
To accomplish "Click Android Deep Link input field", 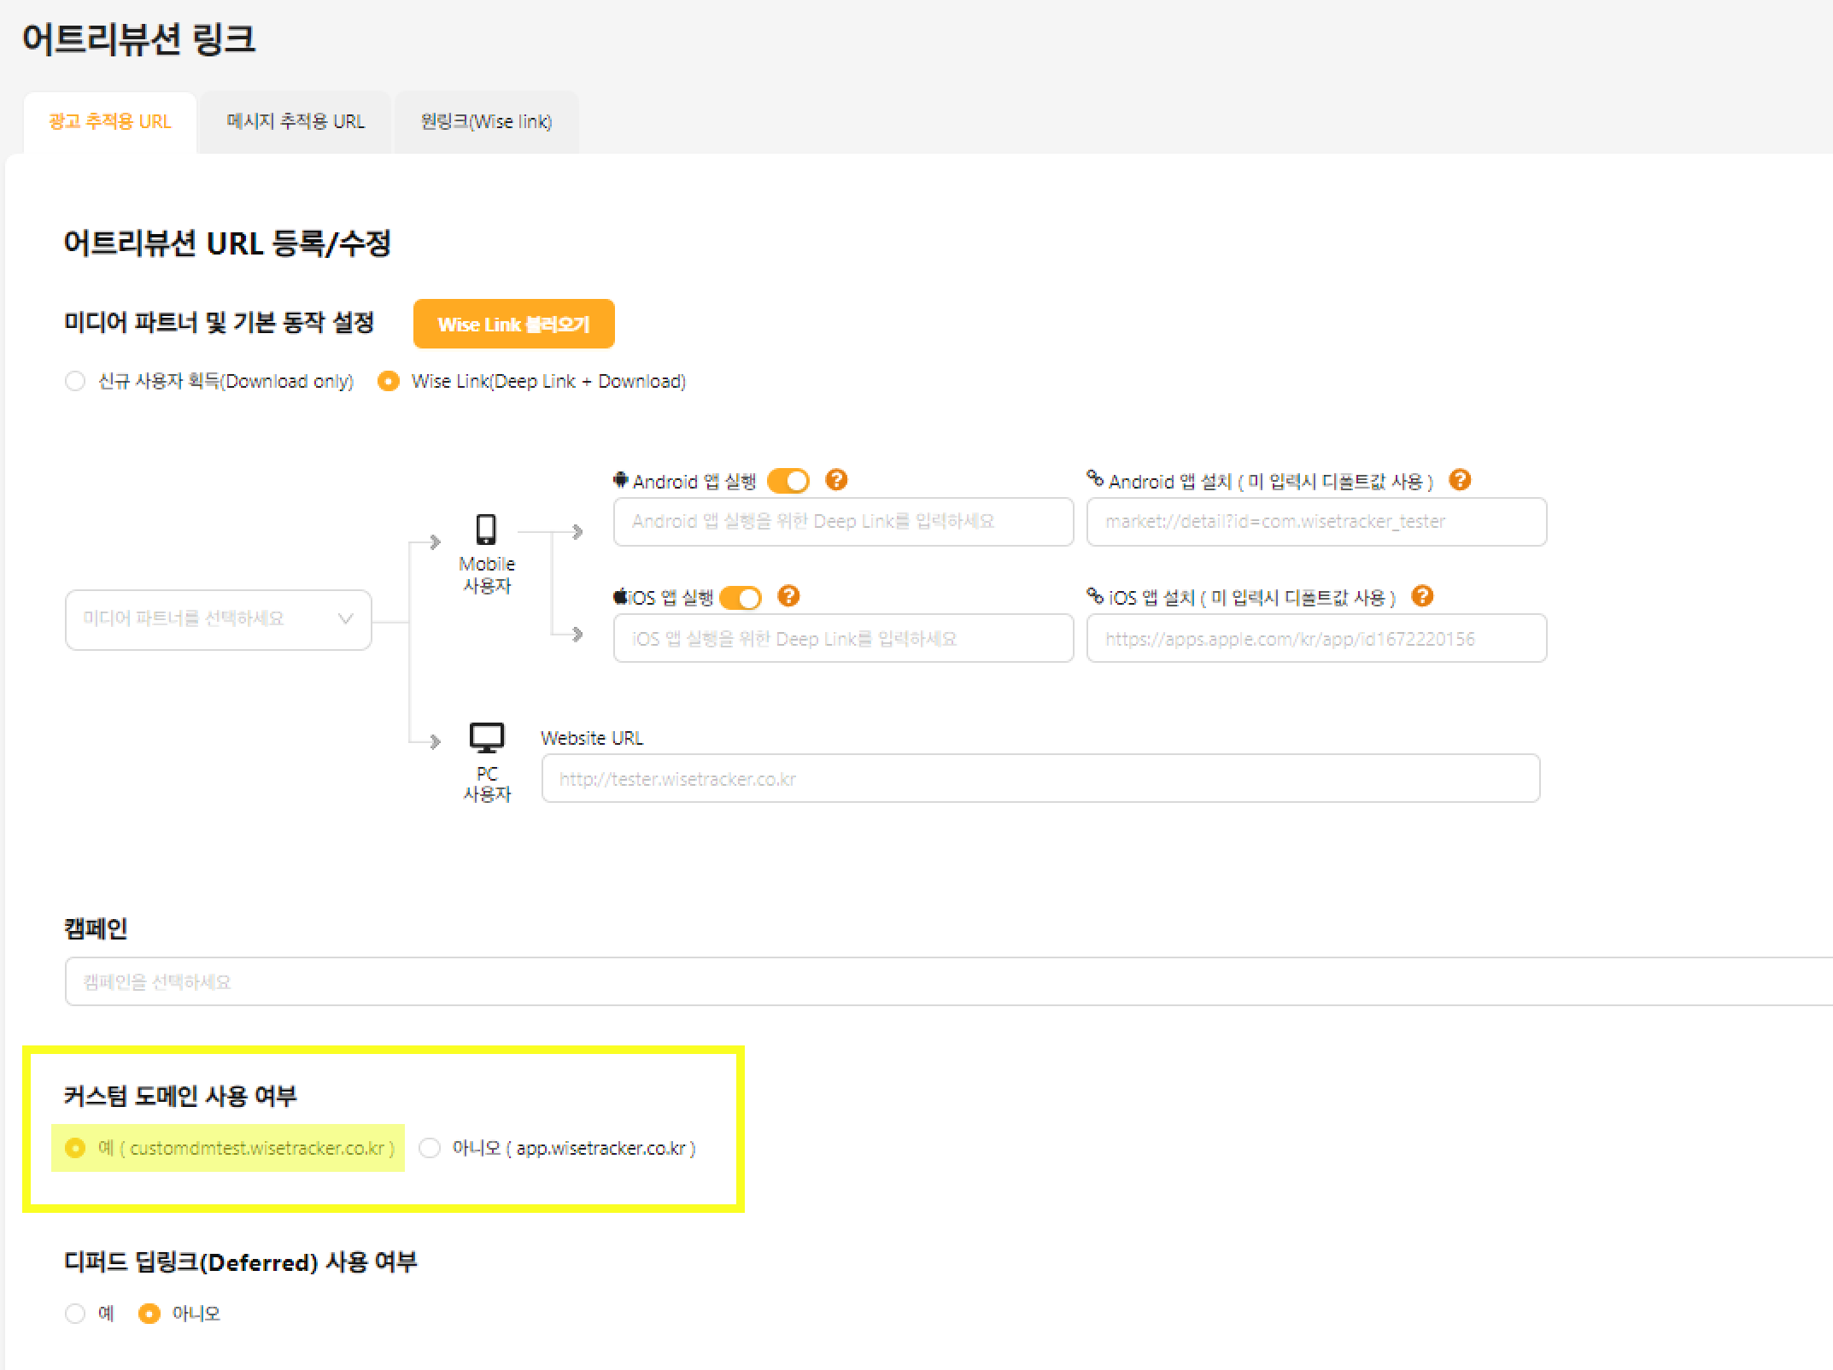I will [x=843, y=522].
